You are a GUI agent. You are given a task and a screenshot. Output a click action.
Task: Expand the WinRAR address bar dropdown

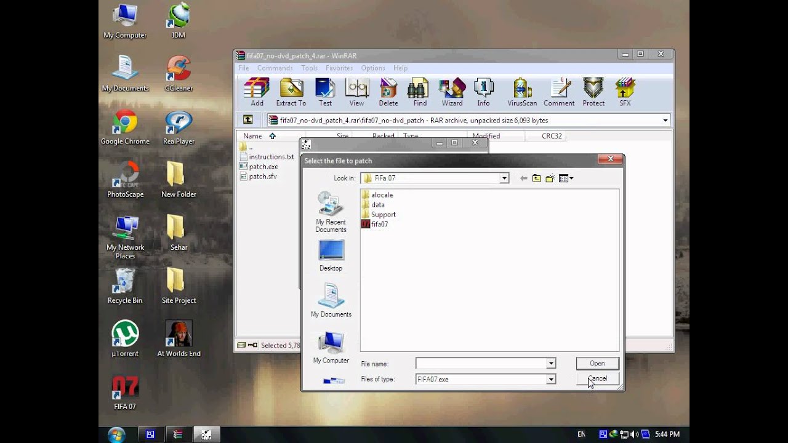665,121
